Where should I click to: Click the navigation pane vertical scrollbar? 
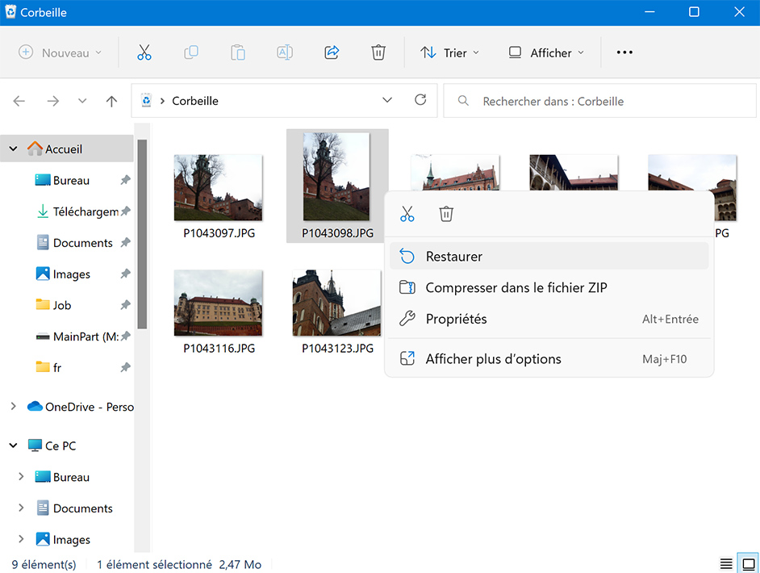[x=142, y=234]
